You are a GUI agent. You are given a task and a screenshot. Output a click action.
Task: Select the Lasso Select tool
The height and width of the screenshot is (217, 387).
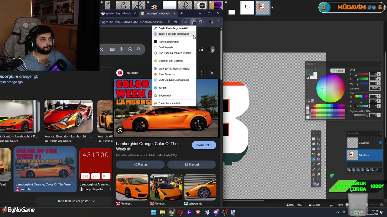tap(314, 144)
